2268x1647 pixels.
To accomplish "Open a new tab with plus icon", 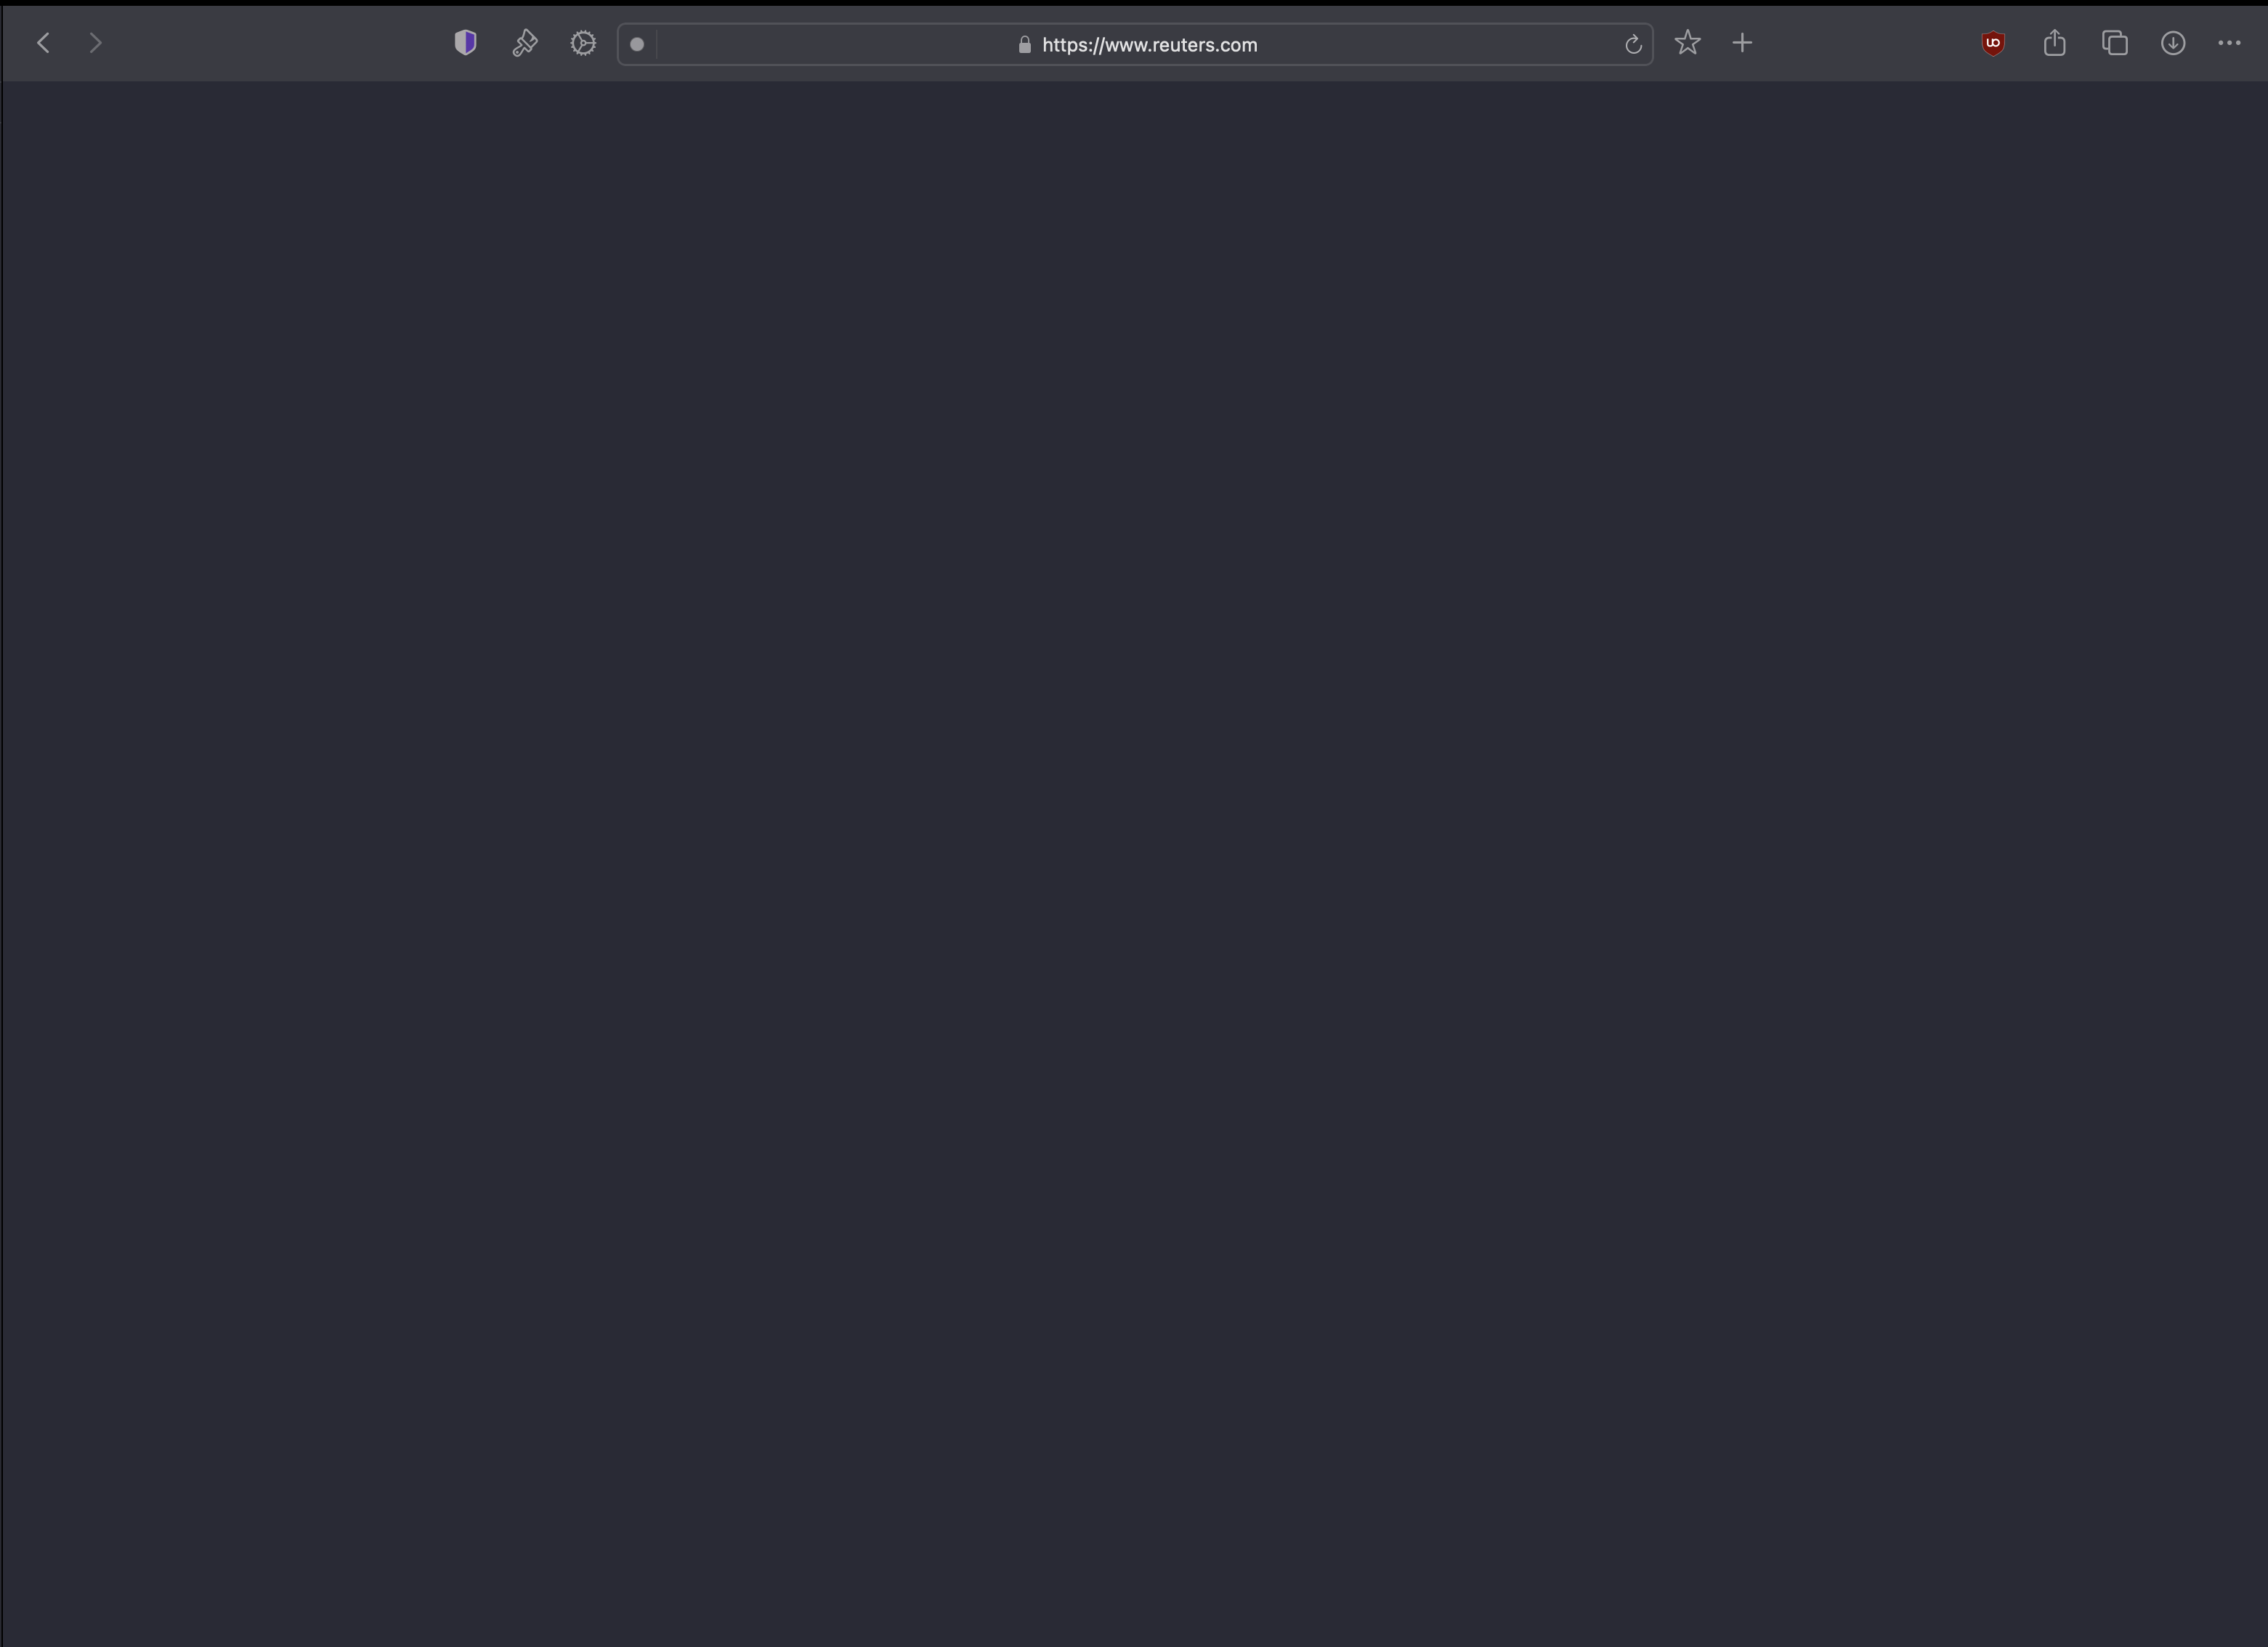I will (1742, 43).
